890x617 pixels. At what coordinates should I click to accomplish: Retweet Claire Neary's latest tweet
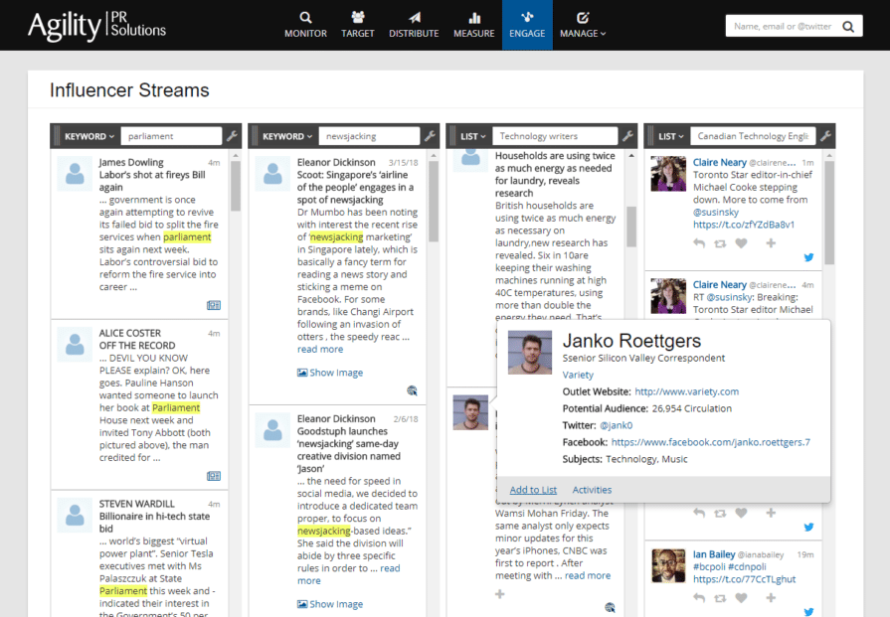[721, 242]
